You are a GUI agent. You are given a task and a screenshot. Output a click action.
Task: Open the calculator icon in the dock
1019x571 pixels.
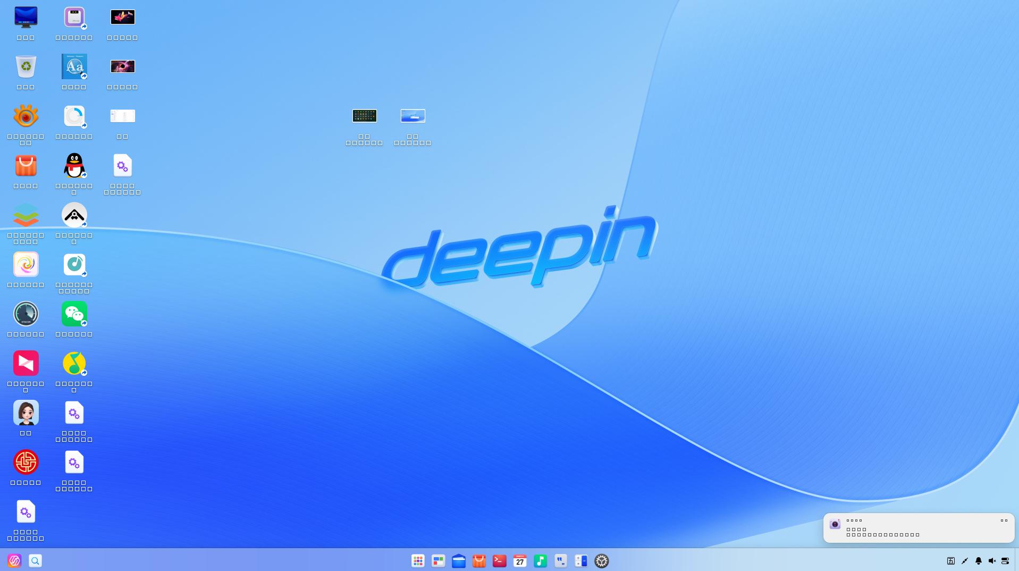581,561
